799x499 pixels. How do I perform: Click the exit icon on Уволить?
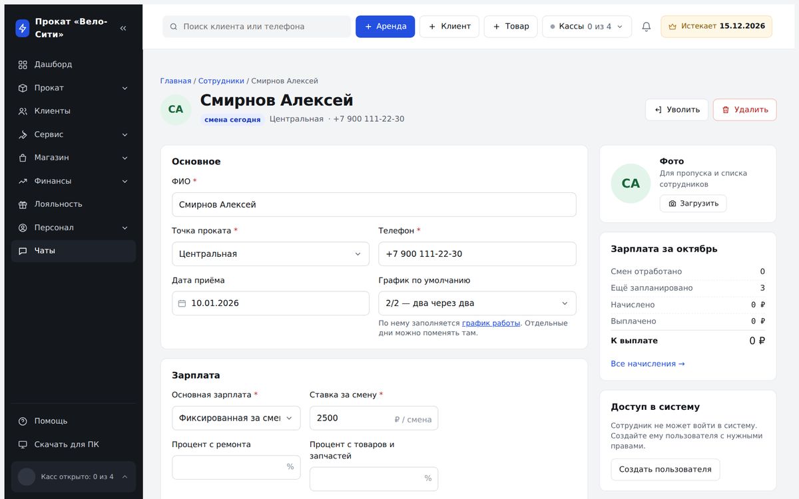658,110
